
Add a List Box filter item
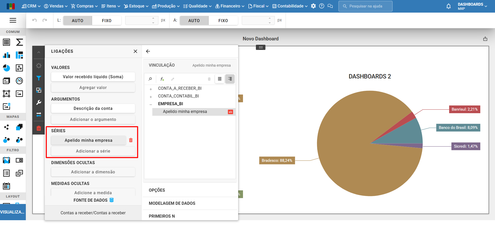pyautogui.click(x=6, y=173)
